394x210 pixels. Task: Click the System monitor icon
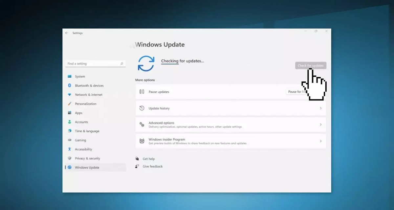(70, 76)
